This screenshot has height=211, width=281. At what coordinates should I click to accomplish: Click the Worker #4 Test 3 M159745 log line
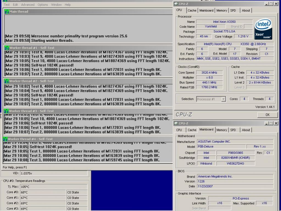point(81,160)
